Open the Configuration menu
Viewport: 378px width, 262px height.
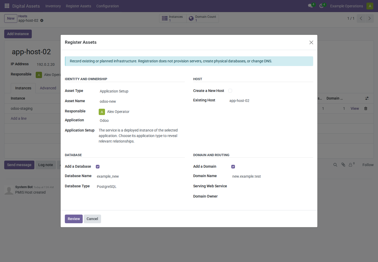pos(108,6)
